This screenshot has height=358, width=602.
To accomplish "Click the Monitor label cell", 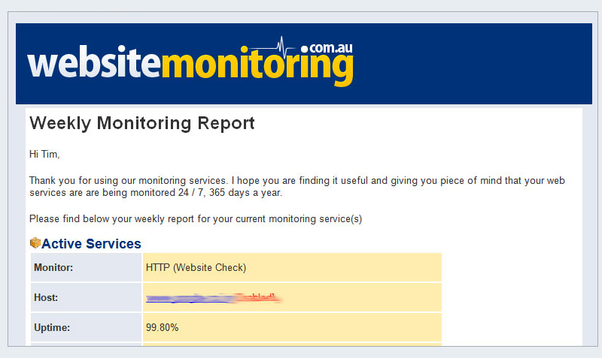I will 86,267.
